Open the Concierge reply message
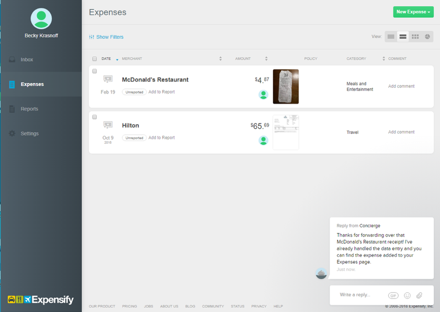 click(381, 248)
